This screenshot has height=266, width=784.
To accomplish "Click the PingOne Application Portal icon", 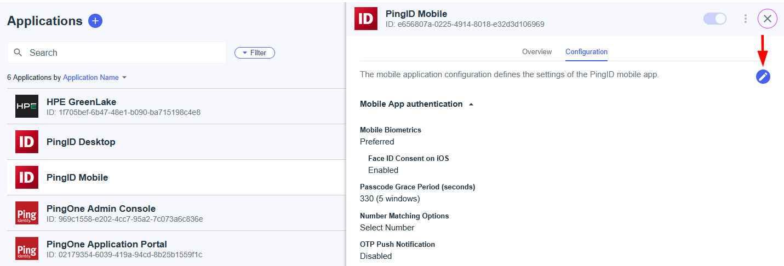I will coord(27,248).
